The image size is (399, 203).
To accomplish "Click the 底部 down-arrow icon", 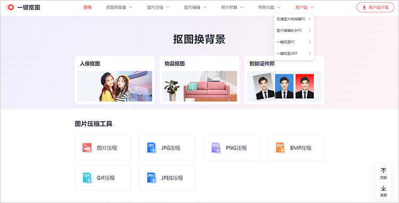I will (x=383, y=189).
